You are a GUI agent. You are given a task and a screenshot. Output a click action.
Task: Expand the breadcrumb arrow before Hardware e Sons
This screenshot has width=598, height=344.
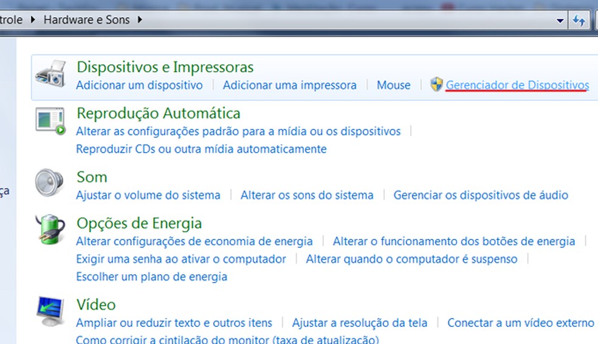pyautogui.click(x=33, y=19)
